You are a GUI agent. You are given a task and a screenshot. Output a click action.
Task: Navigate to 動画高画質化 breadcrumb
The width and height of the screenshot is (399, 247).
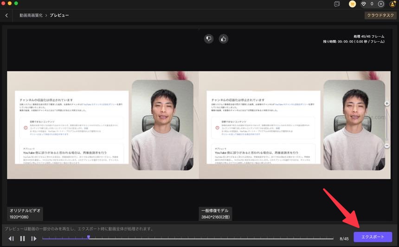coord(31,15)
